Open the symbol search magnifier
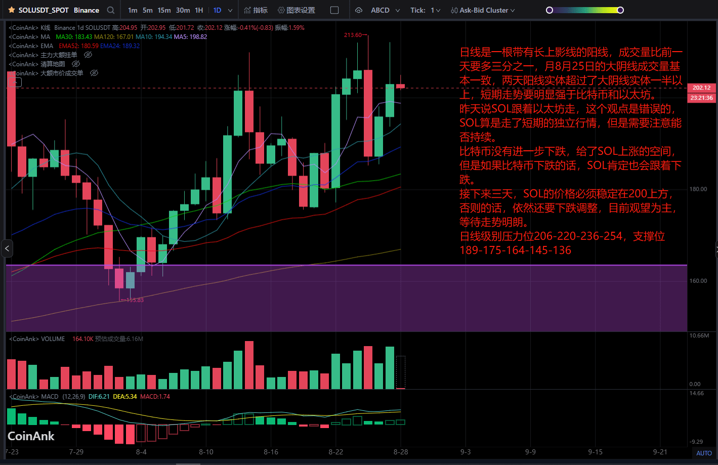 [x=111, y=10]
